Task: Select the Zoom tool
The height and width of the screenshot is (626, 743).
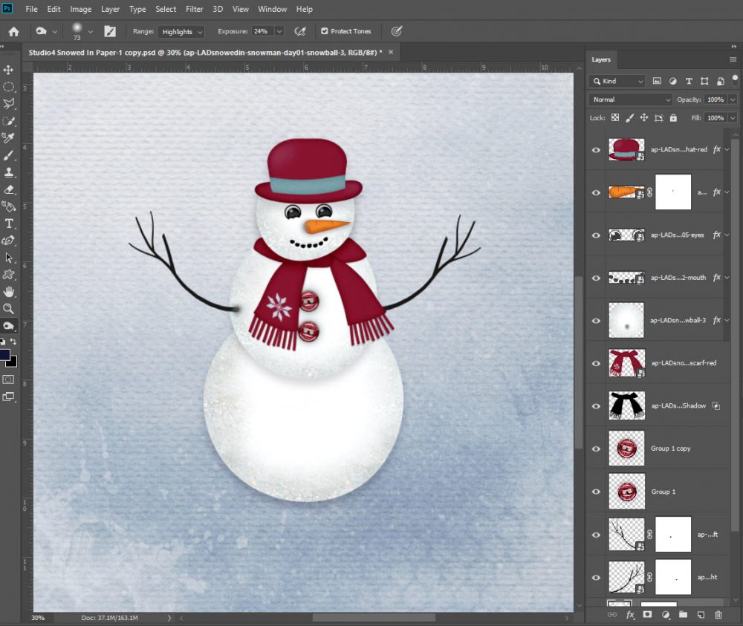Action: tap(9, 308)
